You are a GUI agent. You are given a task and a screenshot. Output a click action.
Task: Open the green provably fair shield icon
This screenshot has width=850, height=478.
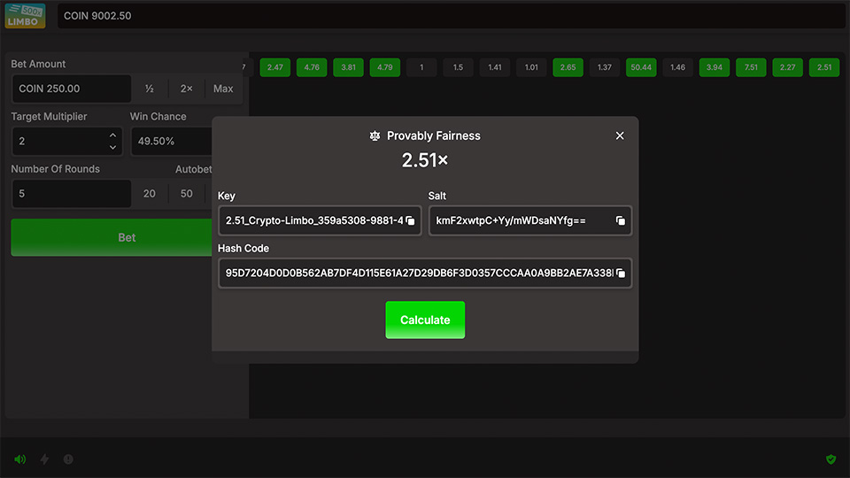pos(831,459)
